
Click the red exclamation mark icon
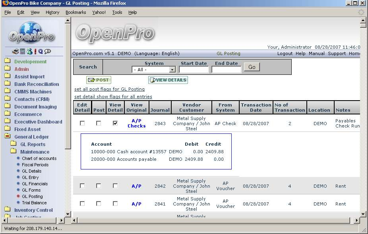[35, 51]
